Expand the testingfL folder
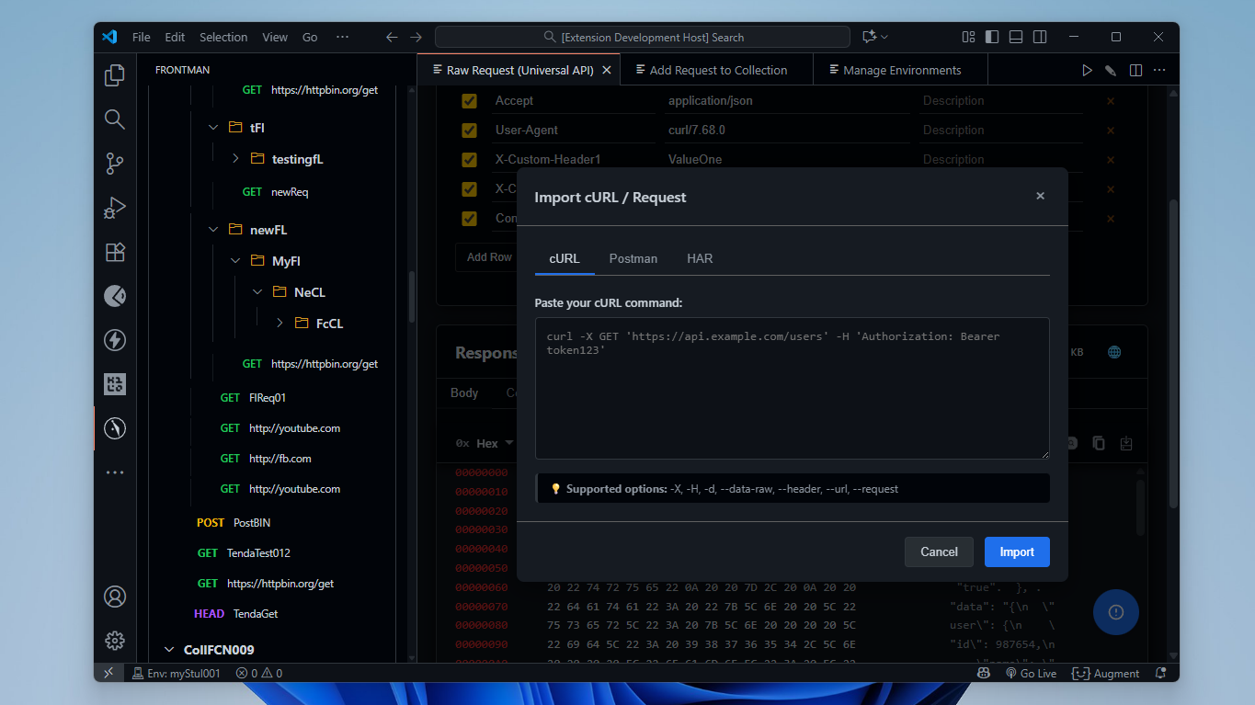Image resolution: width=1255 pixels, height=705 pixels. pos(235,159)
